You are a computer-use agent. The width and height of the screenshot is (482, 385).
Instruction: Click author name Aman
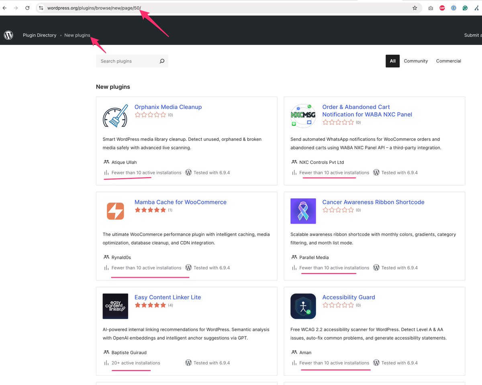[305, 352]
